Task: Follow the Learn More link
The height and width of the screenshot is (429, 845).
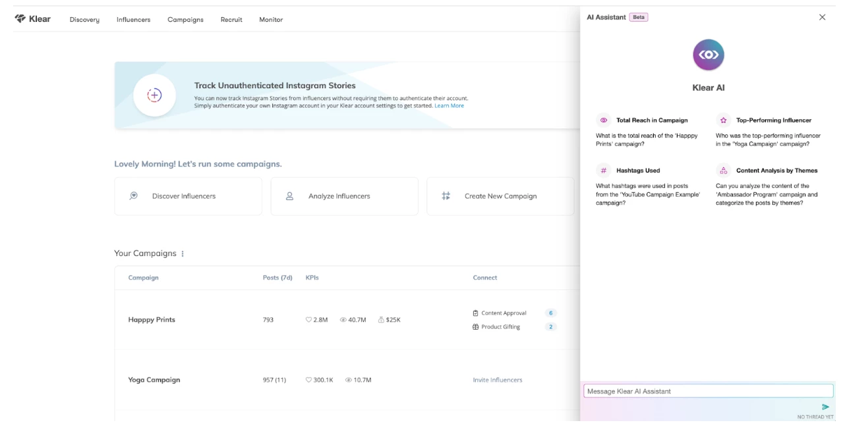Action: (449, 106)
